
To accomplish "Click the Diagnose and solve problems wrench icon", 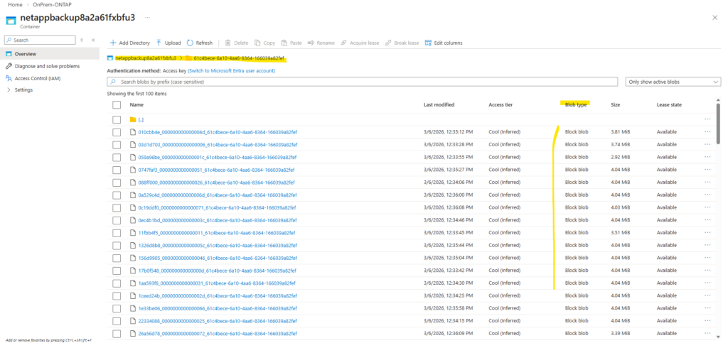I will point(9,66).
